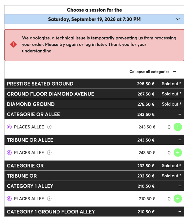
Task: Add a CATEGORIE OR ALLEE place with plus
Action: click(x=178, y=127)
